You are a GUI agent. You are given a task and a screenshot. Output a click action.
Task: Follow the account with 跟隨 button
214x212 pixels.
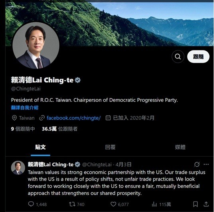pos(198,56)
